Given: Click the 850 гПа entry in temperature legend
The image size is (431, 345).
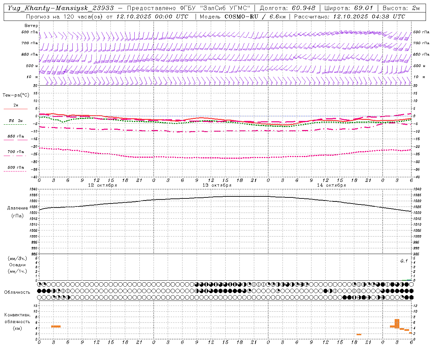Looking at the screenshot, I should (15, 136).
